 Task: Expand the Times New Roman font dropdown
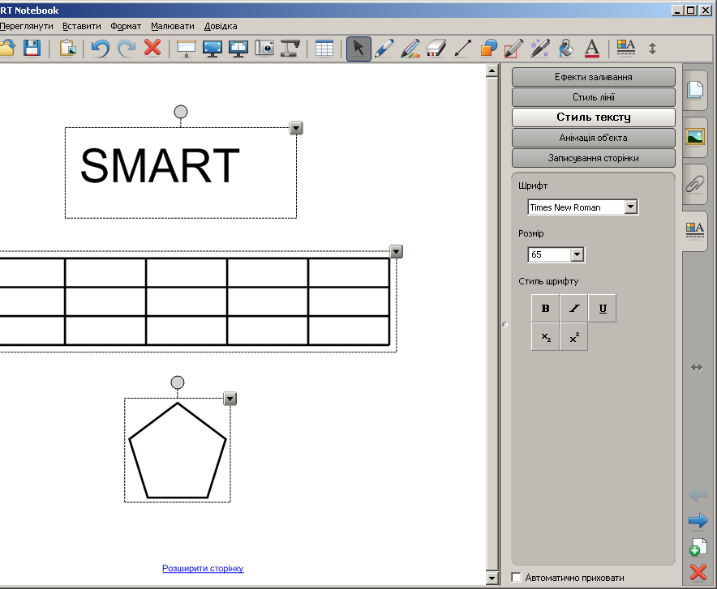coord(630,207)
